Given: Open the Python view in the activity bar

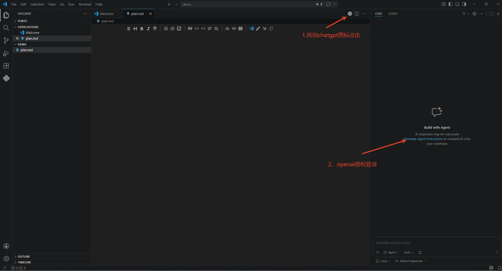Looking at the screenshot, I should [x=6, y=78].
